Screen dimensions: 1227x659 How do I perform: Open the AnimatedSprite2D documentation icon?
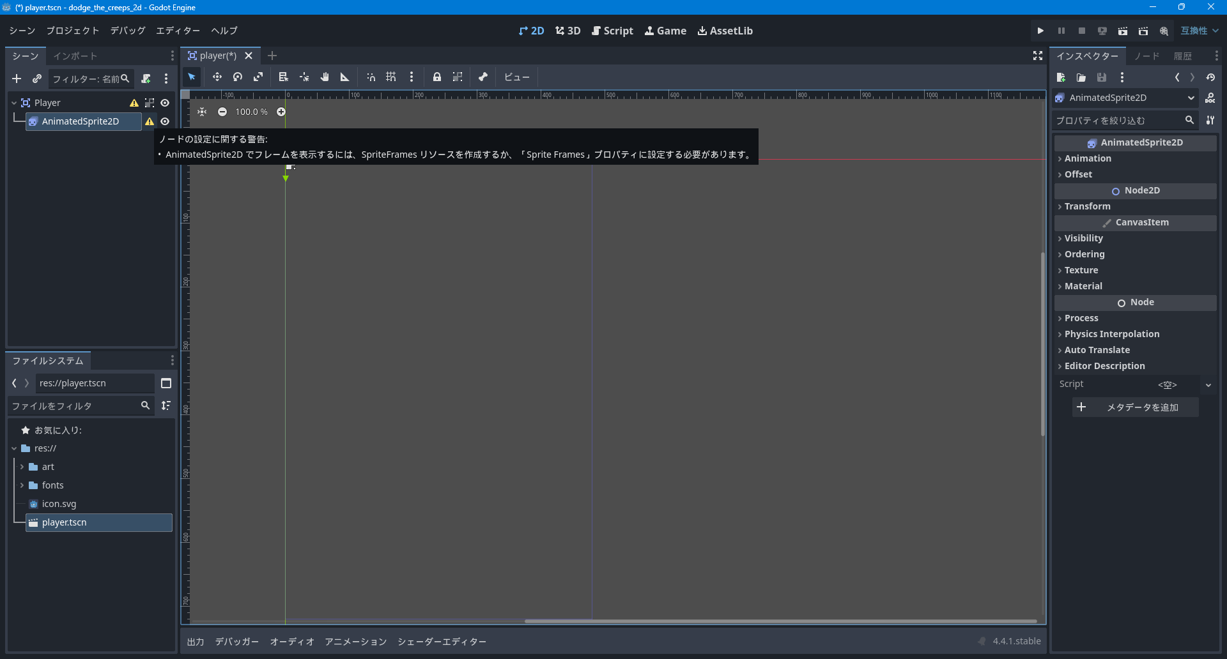[1210, 98]
